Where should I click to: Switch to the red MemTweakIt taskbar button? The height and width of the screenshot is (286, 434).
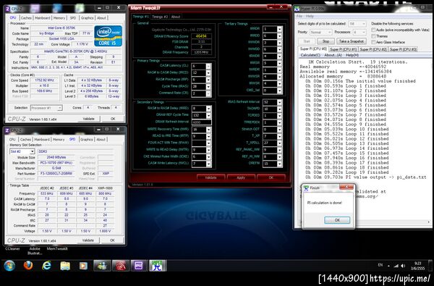[x=121, y=266]
